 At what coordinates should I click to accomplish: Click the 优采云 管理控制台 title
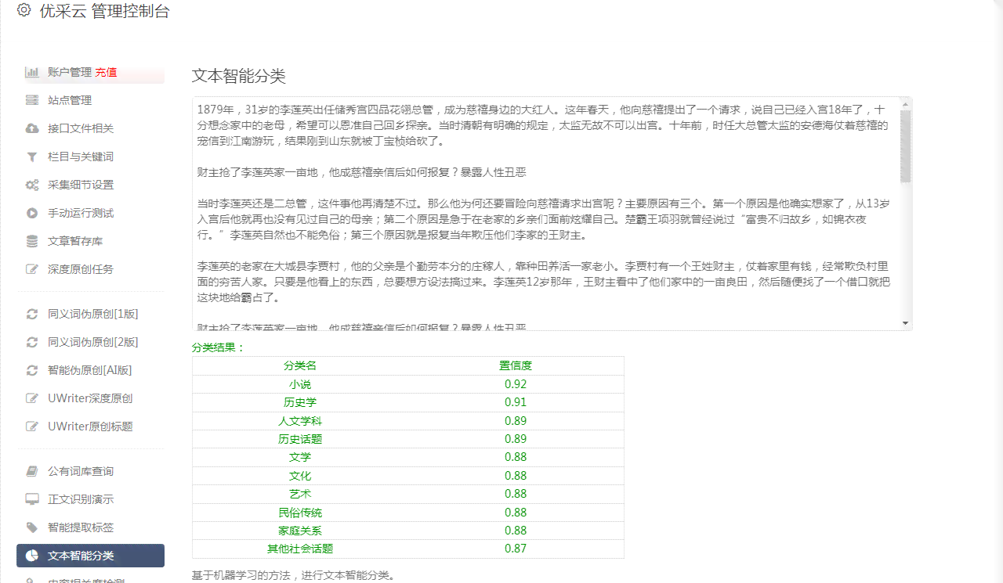click(104, 11)
